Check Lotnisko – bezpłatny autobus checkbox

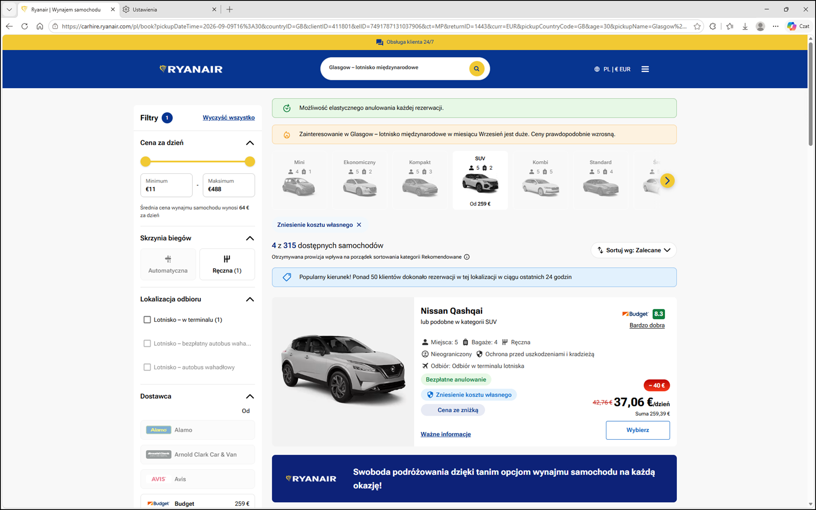click(147, 344)
